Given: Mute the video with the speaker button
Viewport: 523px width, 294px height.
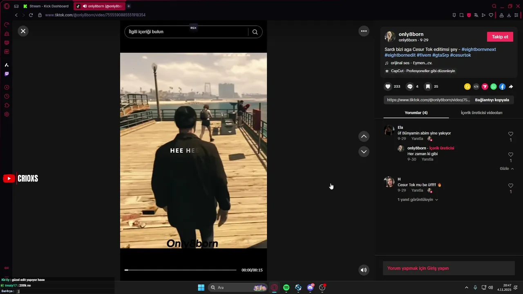Looking at the screenshot, I should coord(364,270).
